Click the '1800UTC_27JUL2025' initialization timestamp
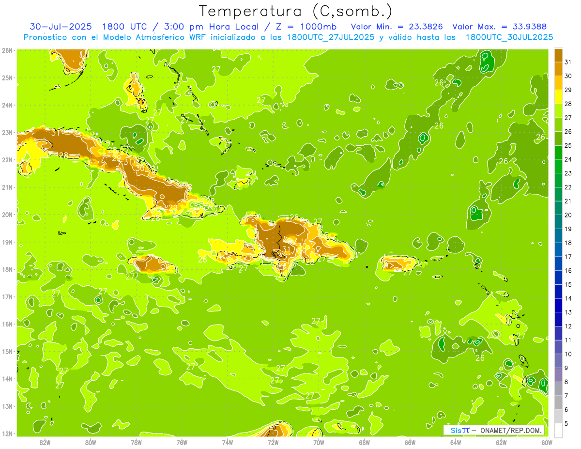 331,37
